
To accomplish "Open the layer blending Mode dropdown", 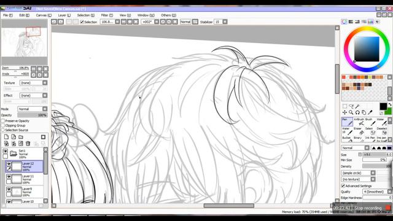I will 33,109.
